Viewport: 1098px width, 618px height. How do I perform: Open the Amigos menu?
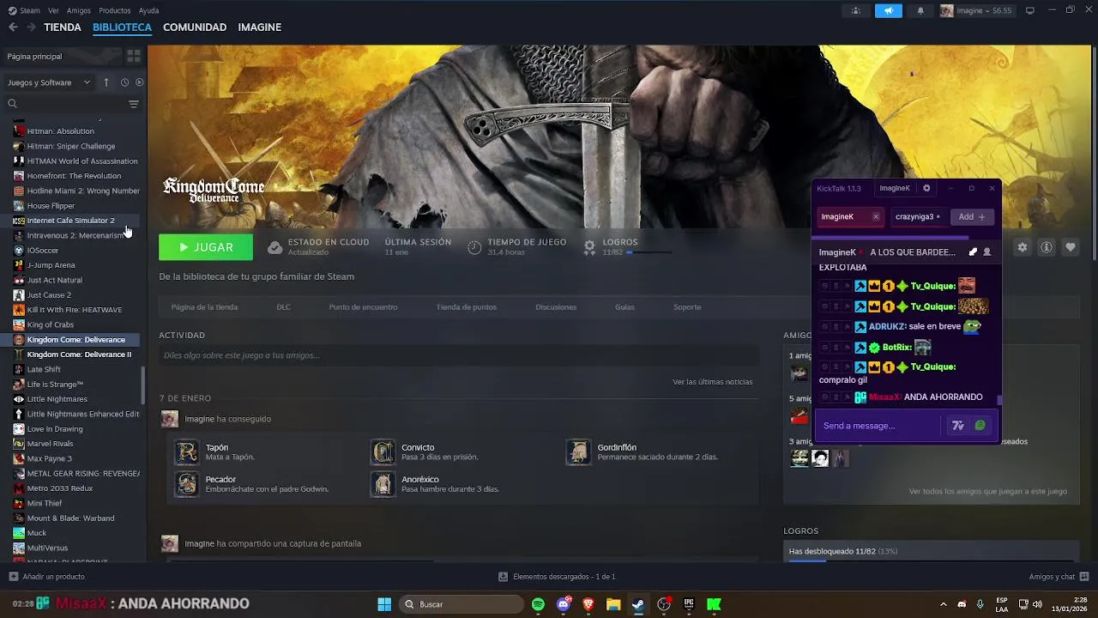pos(79,10)
